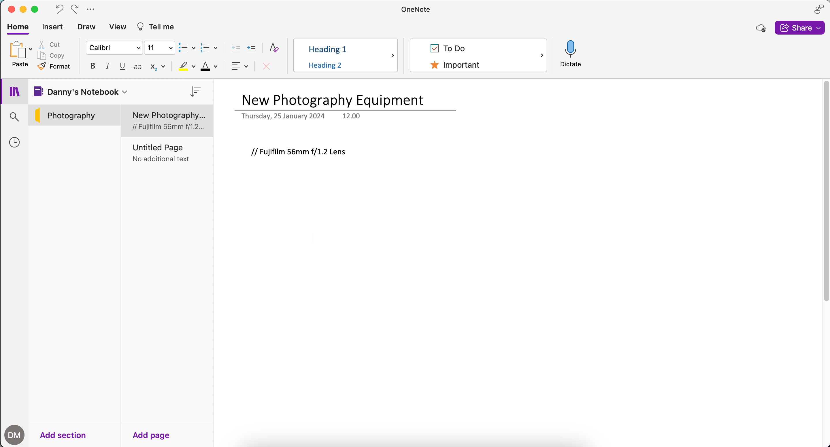The width and height of the screenshot is (830, 447).
Task: Open the bullet list style dropdown
Action: 193,48
